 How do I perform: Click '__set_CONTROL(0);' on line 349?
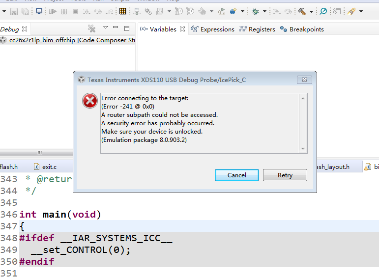(81, 250)
